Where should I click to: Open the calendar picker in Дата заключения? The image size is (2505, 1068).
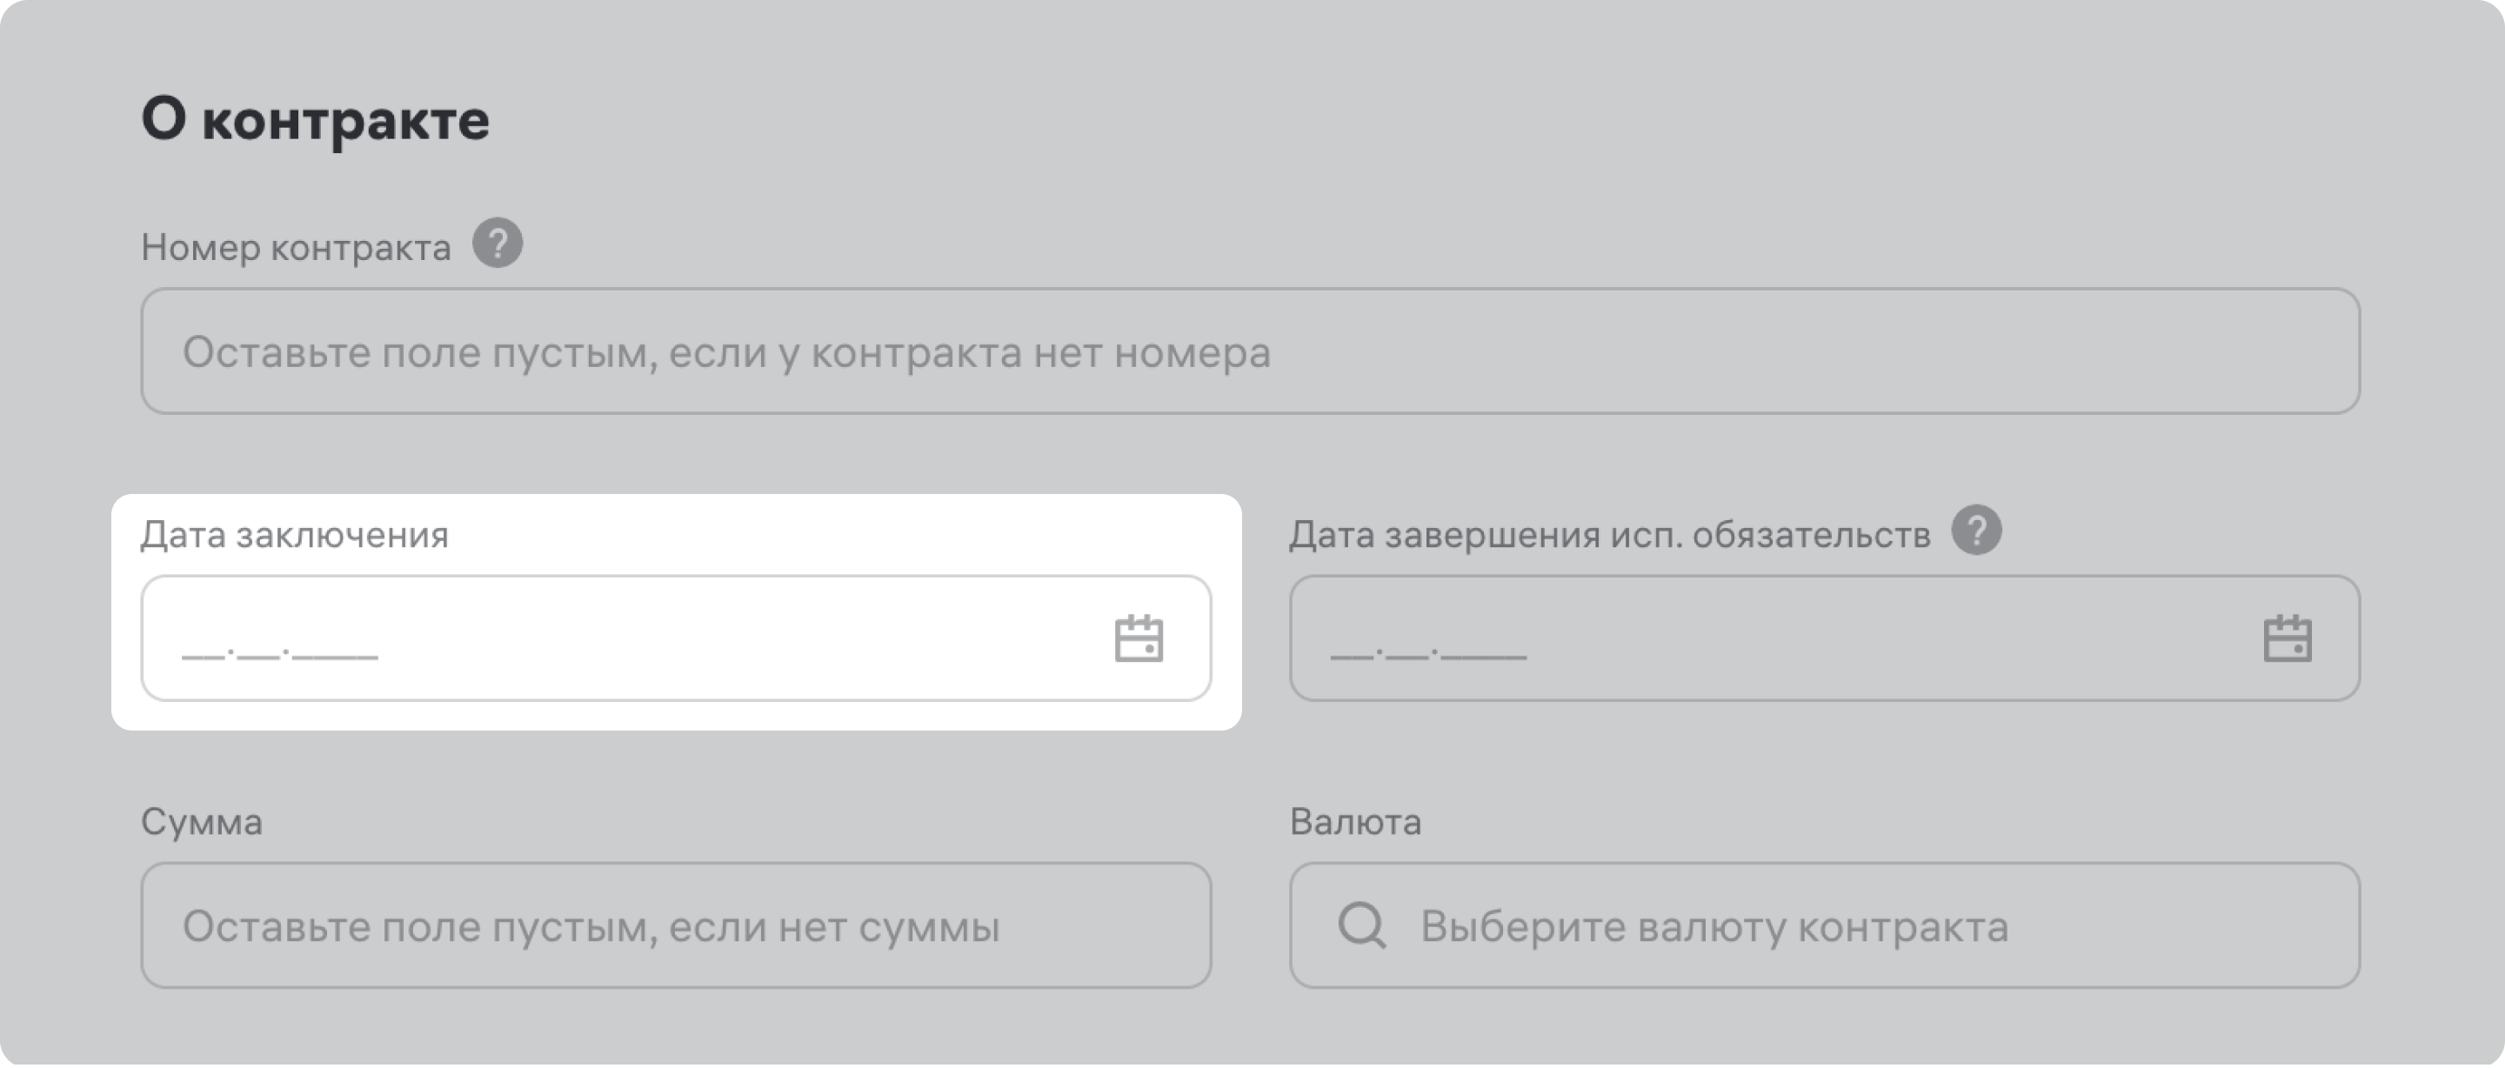click(1138, 638)
